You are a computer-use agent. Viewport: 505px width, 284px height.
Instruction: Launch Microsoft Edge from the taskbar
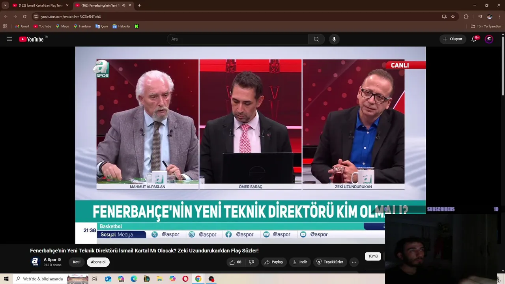tap(134, 279)
